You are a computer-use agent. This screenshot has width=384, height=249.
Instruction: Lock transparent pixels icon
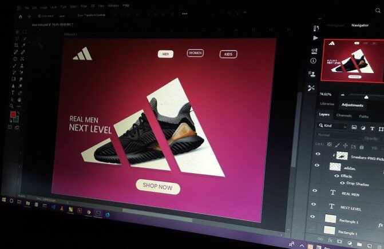point(330,144)
